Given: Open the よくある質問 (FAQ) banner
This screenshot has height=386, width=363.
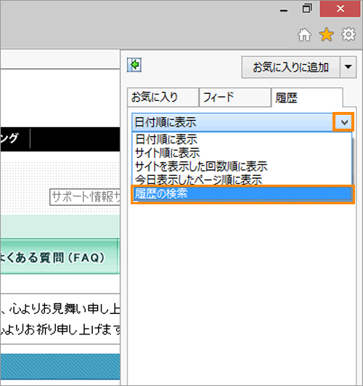Looking at the screenshot, I should coord(59,256).
